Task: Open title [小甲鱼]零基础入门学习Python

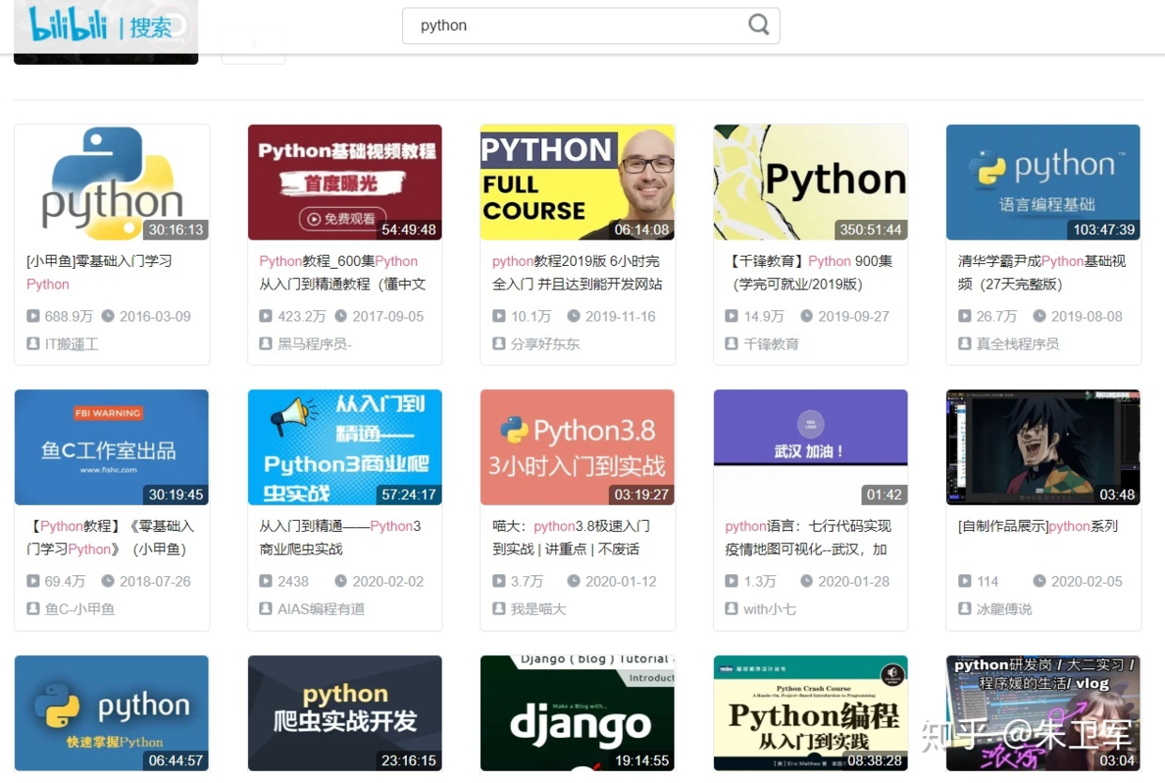Action: pos(99,273)
